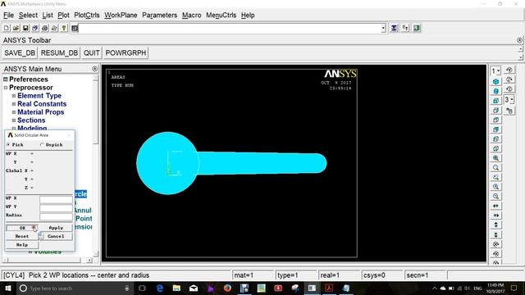Click the Pan Model Left arrow icon
This screenshot has height=295, width=525.
[495, 206]
